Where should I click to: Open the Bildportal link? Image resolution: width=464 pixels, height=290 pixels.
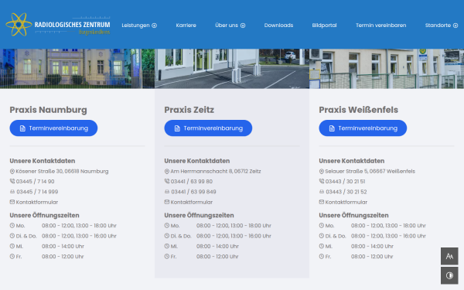(324, 26)
